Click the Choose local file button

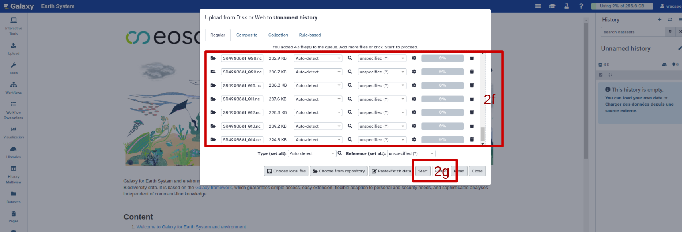tap(286, 171)
